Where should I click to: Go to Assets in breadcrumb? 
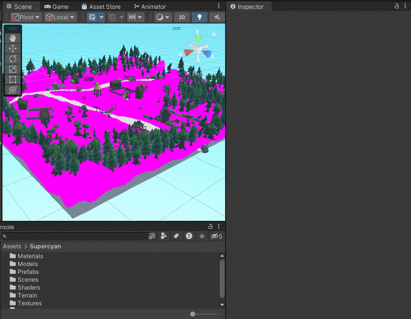[12, 246]
